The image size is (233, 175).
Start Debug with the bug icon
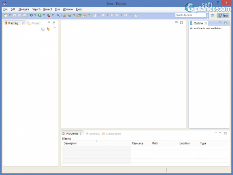[31, 15]
